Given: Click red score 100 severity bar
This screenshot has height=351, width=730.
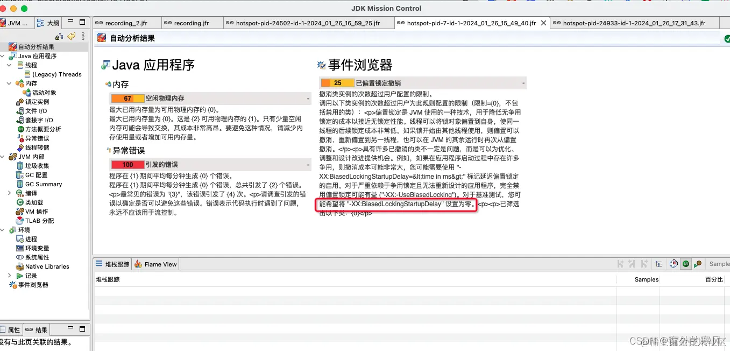Looking at the screenshot, I should 127,165.
